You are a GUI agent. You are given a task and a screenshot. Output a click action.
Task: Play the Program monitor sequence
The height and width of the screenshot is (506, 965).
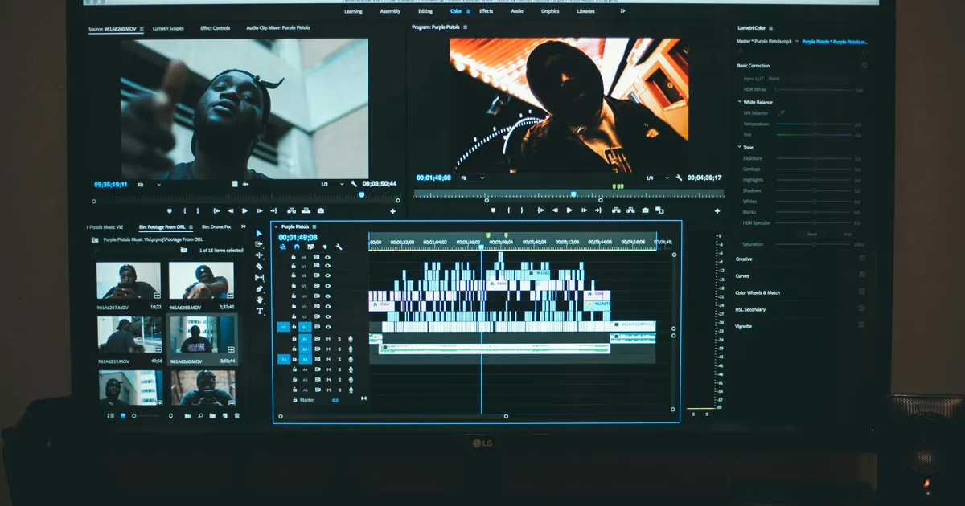pyautogui.click(x=569, y=210)
